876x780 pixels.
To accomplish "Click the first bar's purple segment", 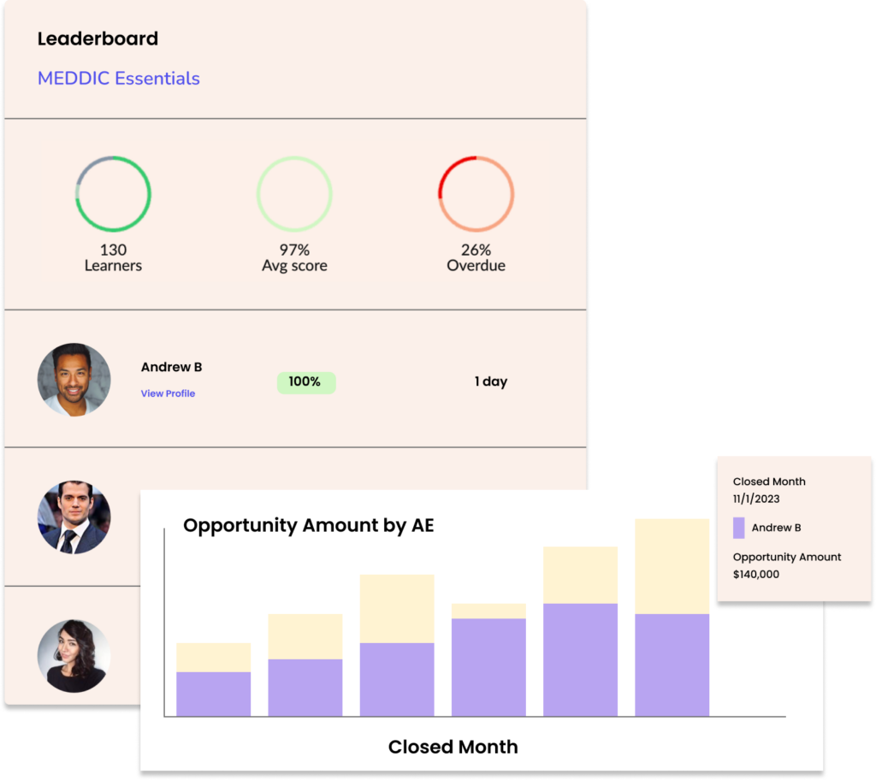I will point(213,694).
